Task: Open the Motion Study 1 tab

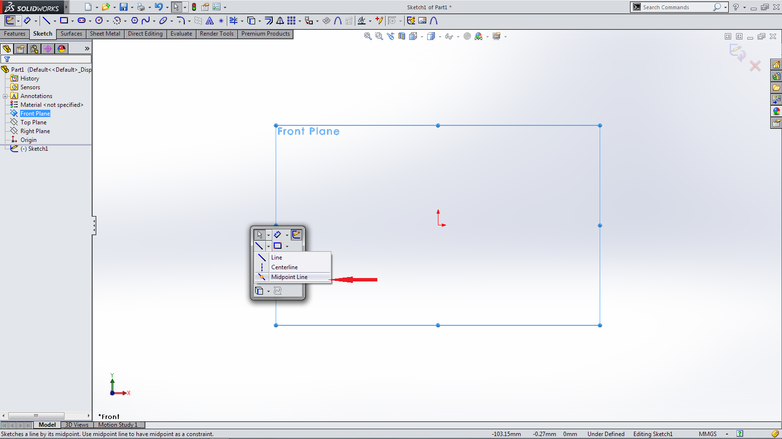Action: point(118,425)
